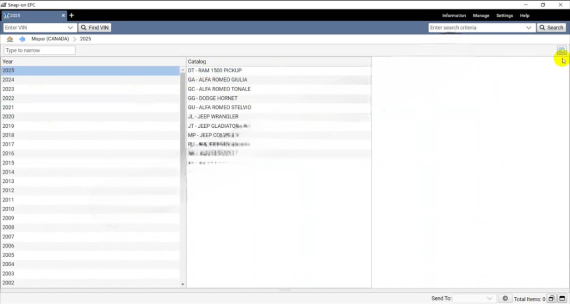
Task: Close the 2025 tab
Action: tap(63, 16)
